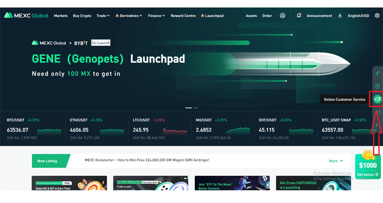Viewport: 383px width, 203px height.
Task: Click the BYBIT logo in banner
Action: [x=81, y=43]
